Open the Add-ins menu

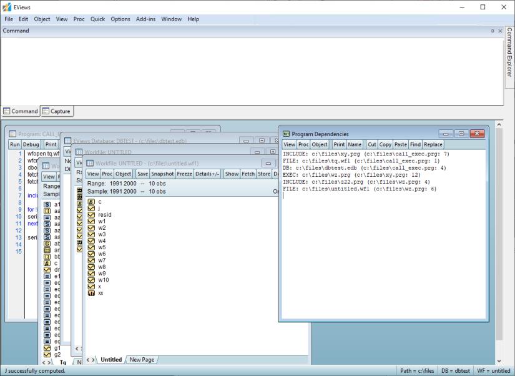[x=146, y=19]
